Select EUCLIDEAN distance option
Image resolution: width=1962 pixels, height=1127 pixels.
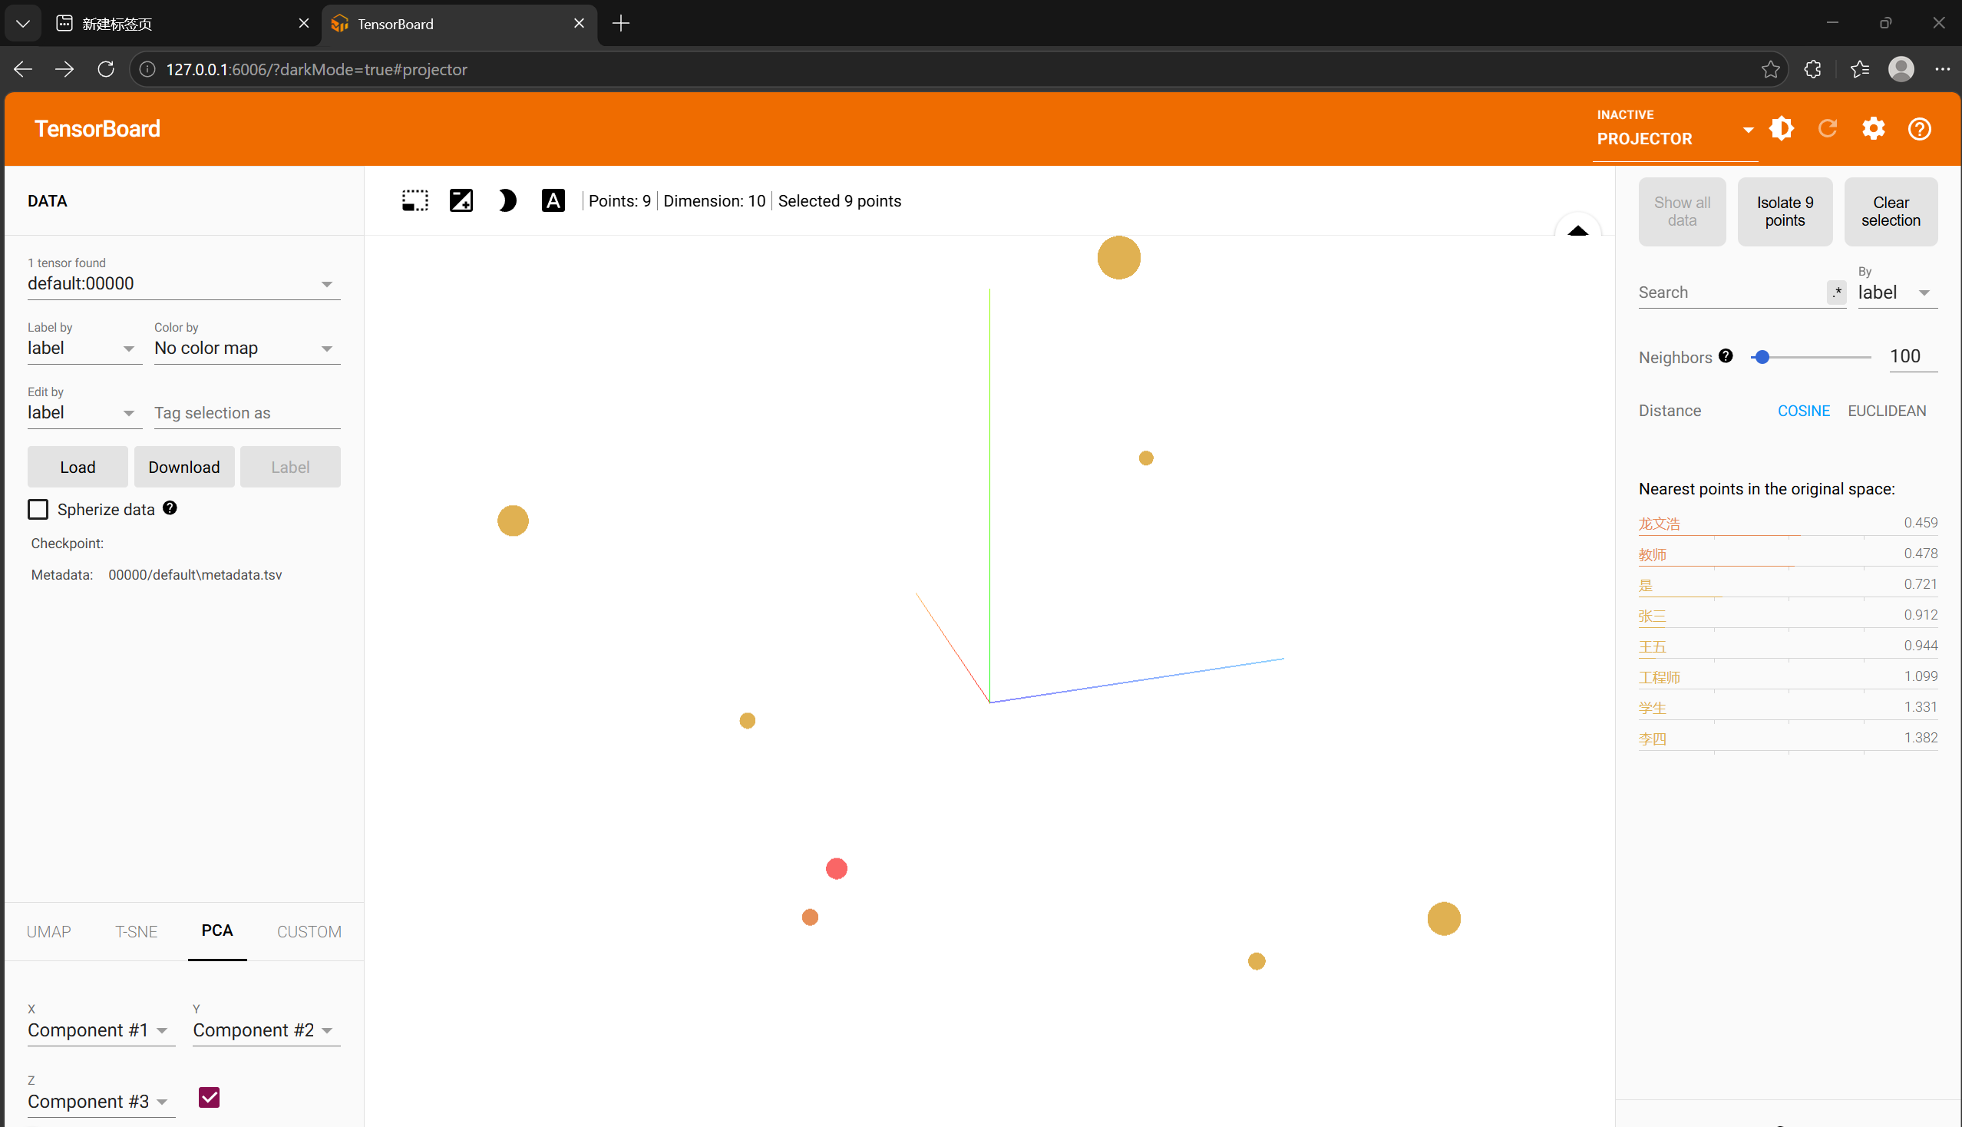pos(1886,411)
